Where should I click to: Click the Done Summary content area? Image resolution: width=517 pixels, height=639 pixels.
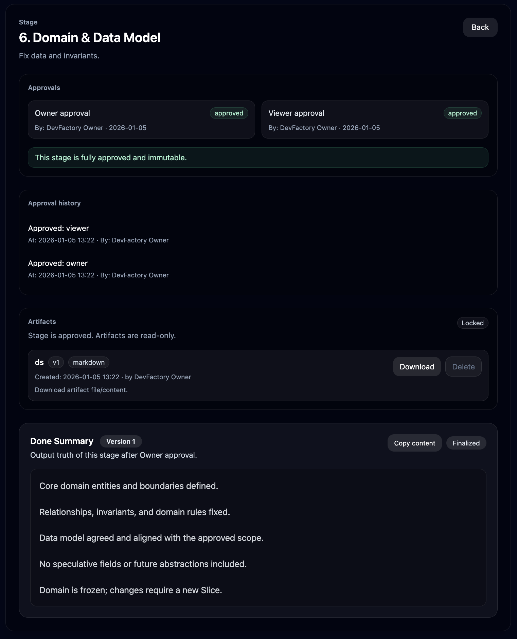tap(258, 537)
